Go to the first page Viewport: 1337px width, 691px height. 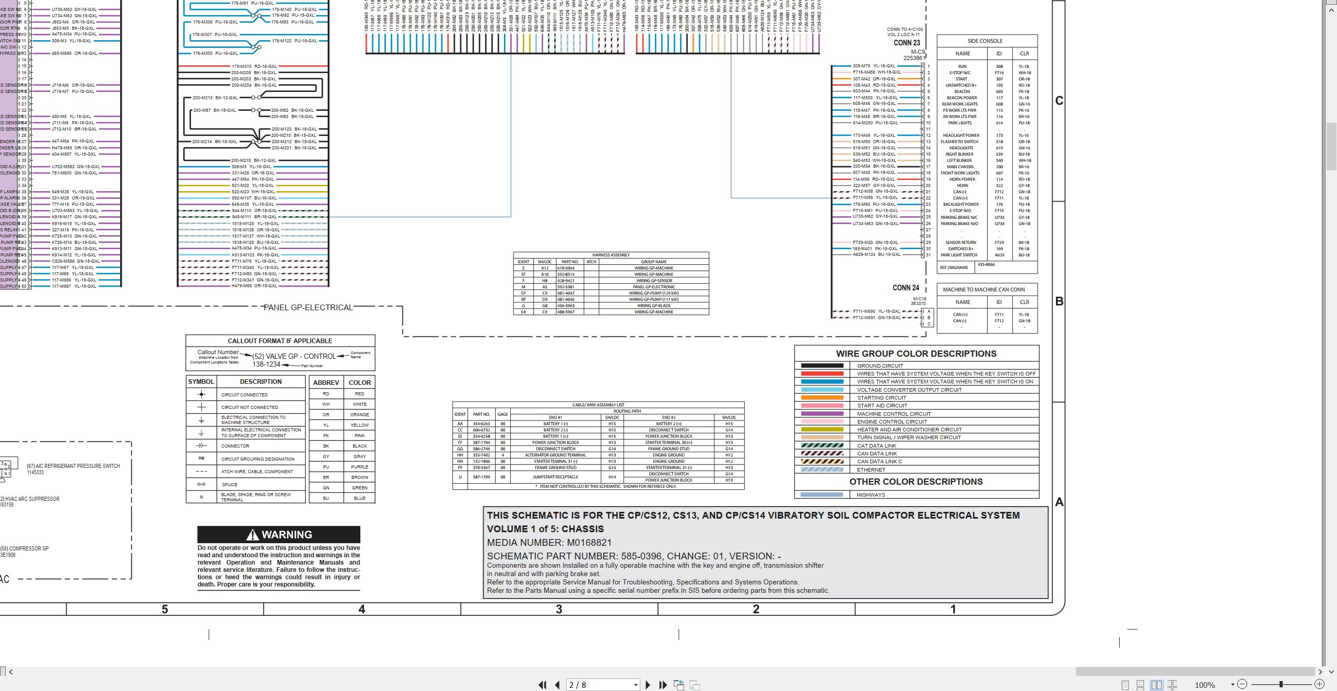pyautogui.click(x=542, y=685)
